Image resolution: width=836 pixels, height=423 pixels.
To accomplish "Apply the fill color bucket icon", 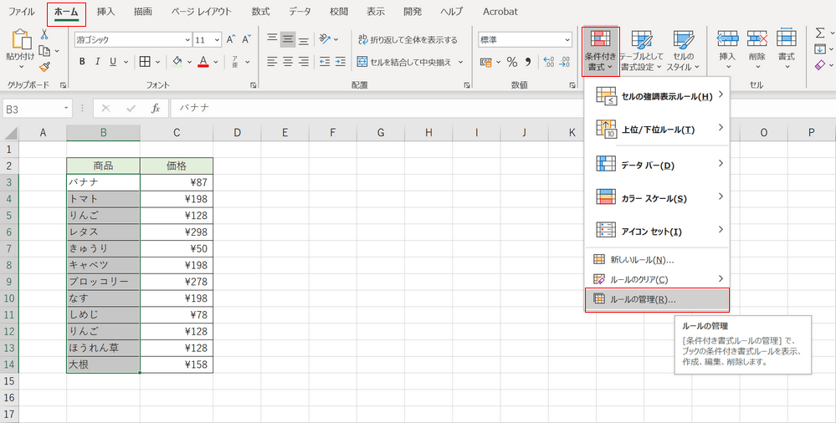I will coord(177,62).
